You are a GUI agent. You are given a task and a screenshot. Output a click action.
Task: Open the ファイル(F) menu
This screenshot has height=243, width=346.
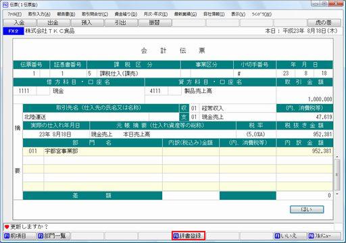14,14
